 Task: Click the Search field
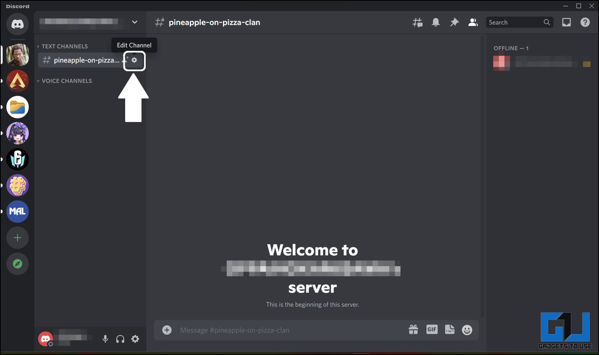coord(519,22)
